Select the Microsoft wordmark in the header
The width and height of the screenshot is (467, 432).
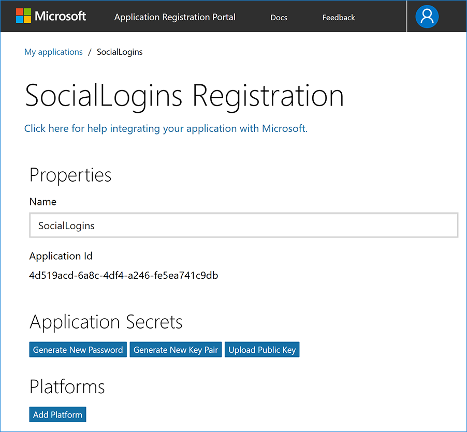[x=61, y=16]
